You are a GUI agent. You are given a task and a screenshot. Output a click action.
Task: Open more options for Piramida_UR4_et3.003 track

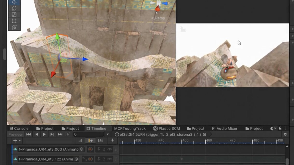pos(116,149)
